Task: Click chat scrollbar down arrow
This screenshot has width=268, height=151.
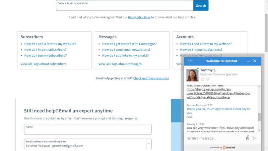Action: click(259, 130)
